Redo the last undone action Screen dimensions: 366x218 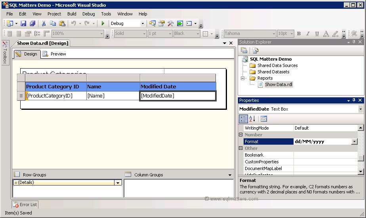click(x=87, y=23)
